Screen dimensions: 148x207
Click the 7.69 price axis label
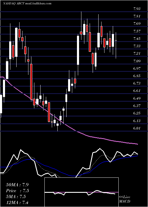pyautogui.click(x=137, y=24)
